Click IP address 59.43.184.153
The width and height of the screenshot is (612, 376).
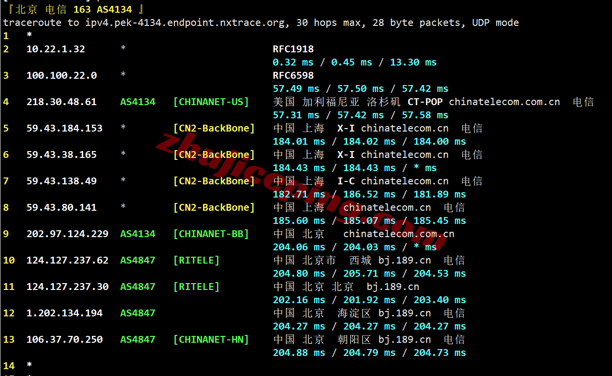65,128
